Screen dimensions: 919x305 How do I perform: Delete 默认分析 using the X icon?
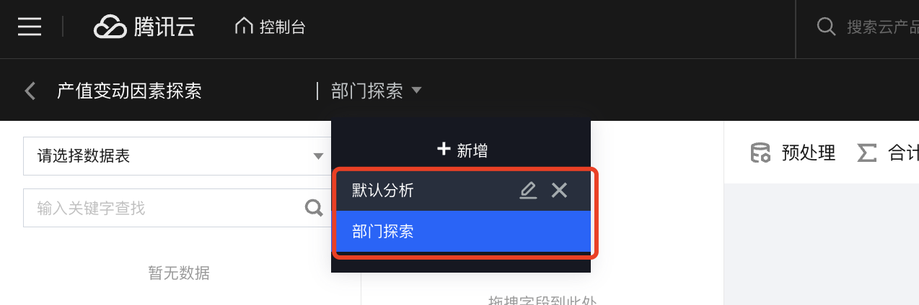559,190
